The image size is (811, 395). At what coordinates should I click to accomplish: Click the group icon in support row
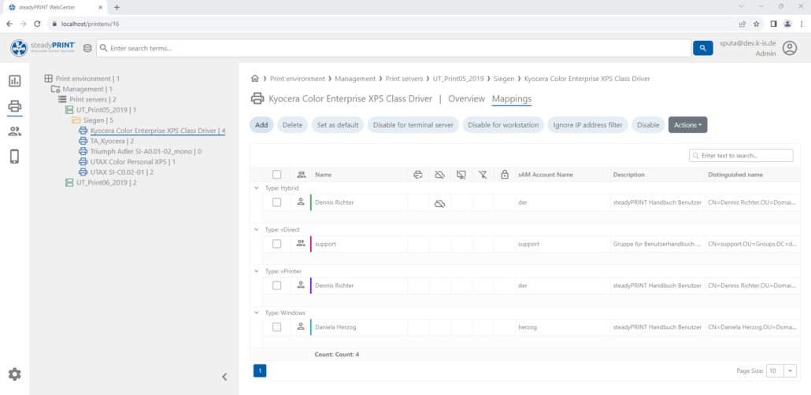(x=301, y=243)
